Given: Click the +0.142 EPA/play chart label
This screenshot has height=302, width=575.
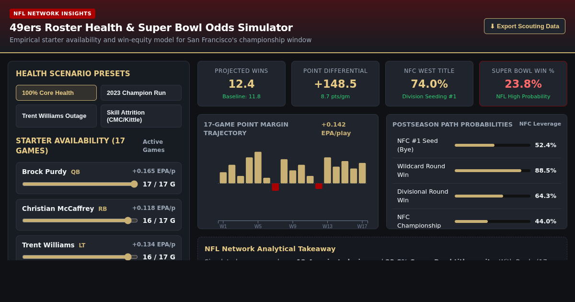Looking at the screenshot, I should (x=336, y=129).
